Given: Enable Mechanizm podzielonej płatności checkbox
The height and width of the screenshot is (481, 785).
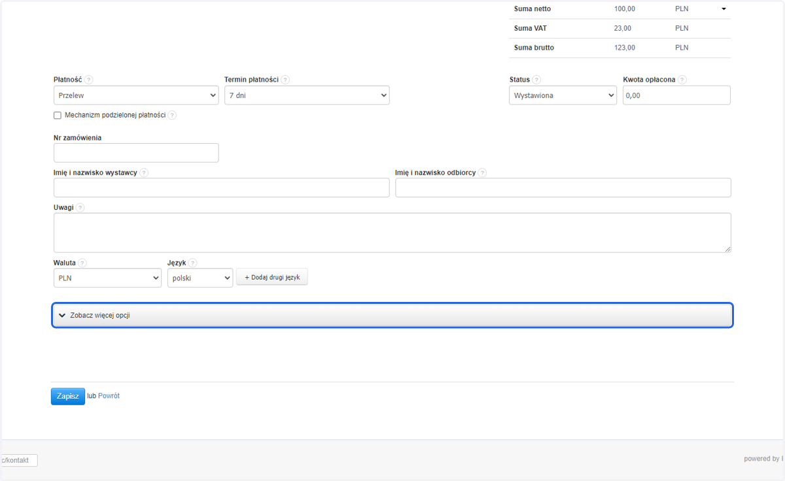Looking at the screenshot, I should pyautogui.click(x=58, y=115).
